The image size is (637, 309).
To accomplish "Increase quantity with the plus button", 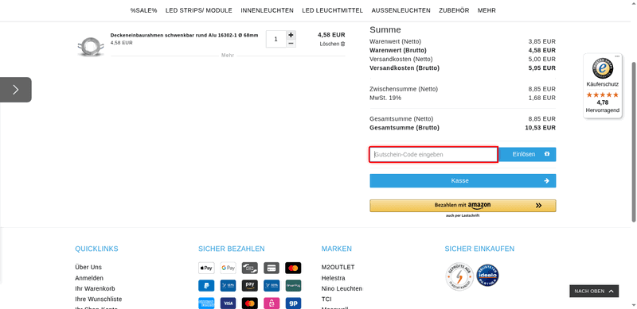I will point(291,35).
